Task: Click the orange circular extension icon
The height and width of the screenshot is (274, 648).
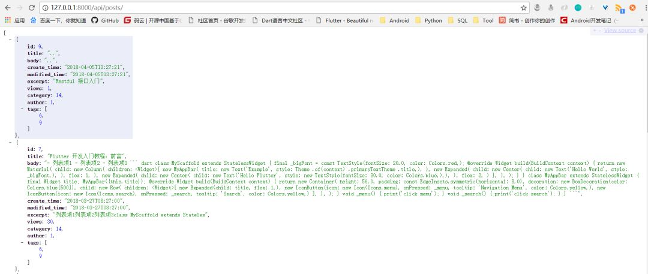Action: 632,7
